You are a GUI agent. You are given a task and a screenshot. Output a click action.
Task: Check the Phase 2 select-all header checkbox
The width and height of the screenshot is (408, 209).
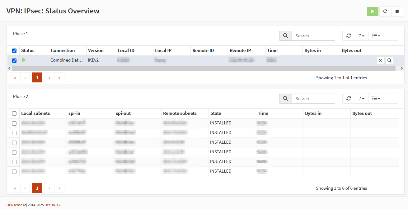(14, 114)
